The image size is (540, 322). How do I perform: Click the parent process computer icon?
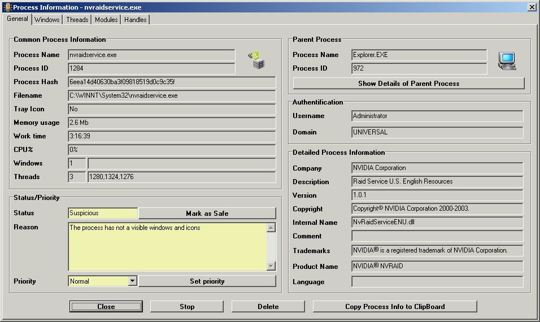507,61
